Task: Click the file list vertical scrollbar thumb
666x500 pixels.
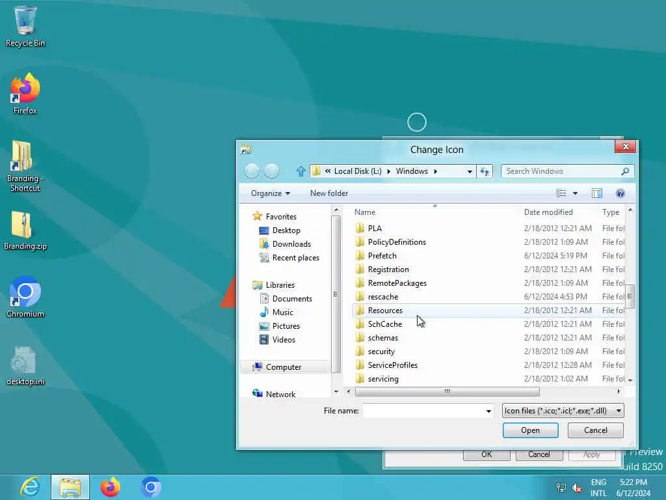Action: click(x=630, y=296)
